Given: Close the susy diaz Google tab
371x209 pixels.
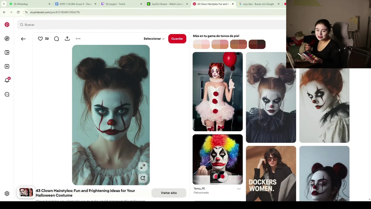Looking at the screenshot, I should (x=279, y=4).
